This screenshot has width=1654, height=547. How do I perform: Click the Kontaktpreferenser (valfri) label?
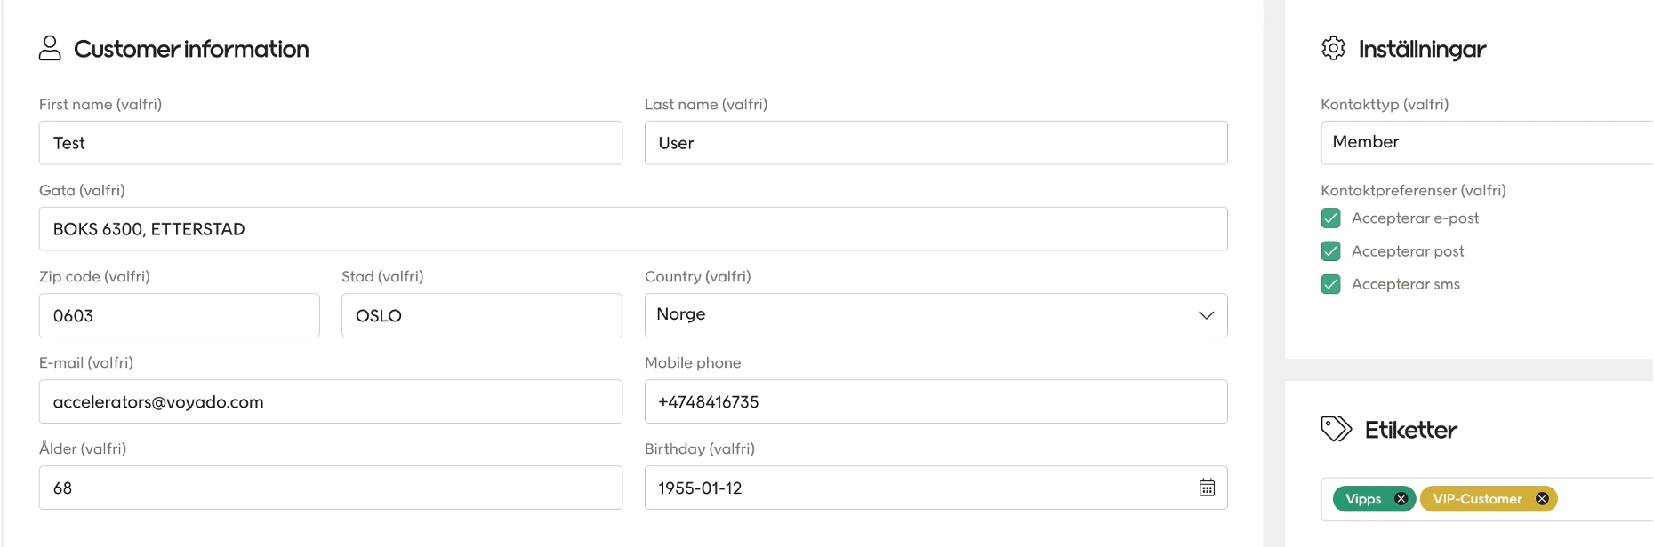(1413, 190)
